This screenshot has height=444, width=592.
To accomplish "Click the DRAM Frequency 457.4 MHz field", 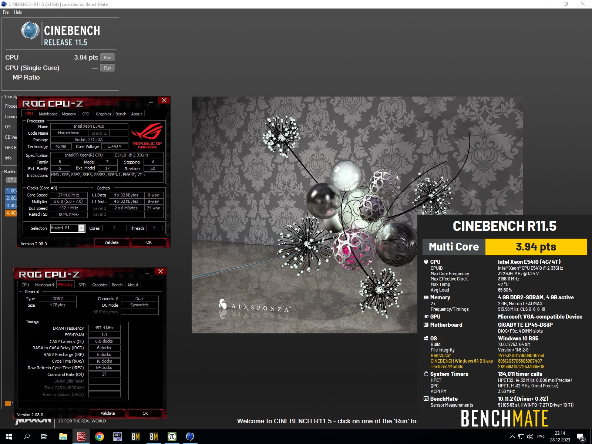I will [x=104, y=328].
